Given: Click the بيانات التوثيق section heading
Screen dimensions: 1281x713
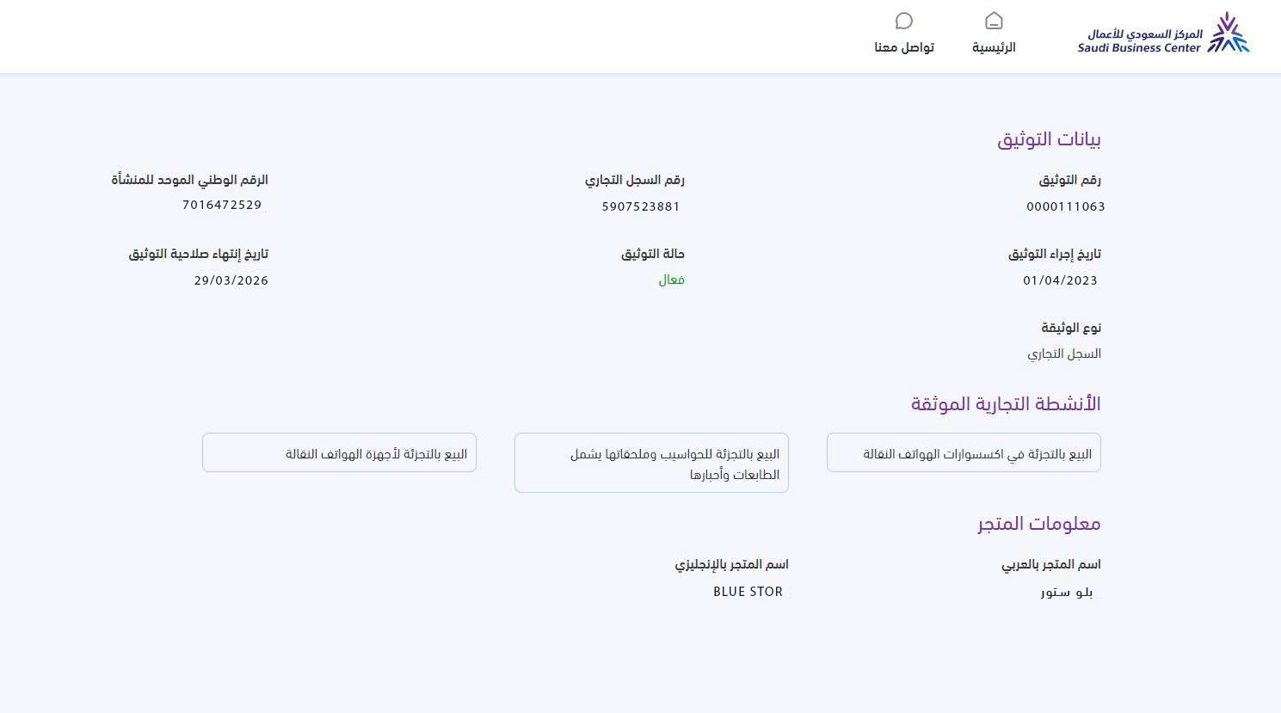Looking at the screenshot, I should coord(1049,139).
